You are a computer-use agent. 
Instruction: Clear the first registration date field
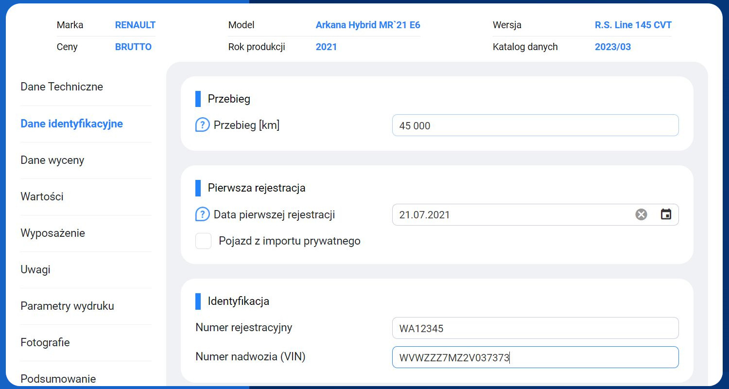pos(641,214)
